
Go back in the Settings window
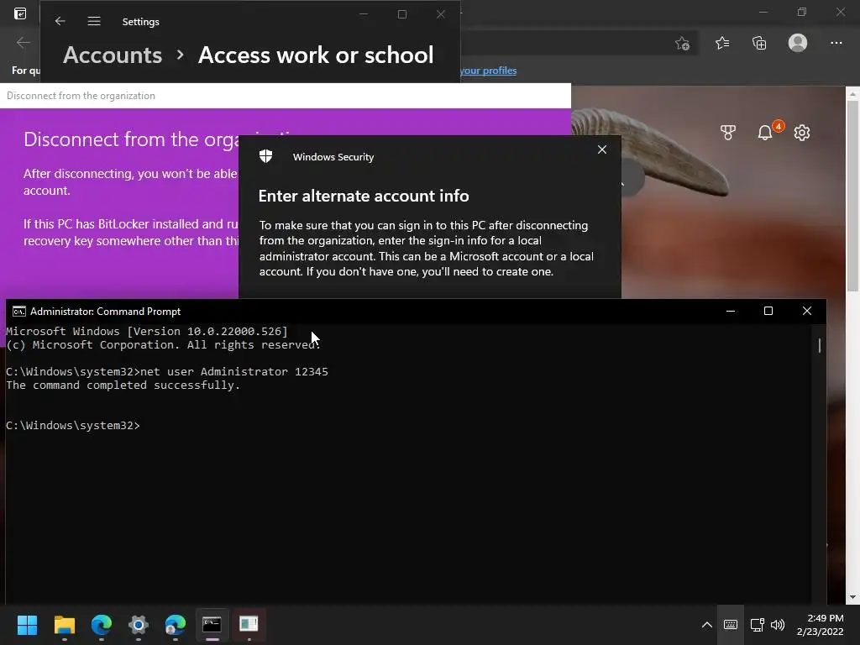60,21
